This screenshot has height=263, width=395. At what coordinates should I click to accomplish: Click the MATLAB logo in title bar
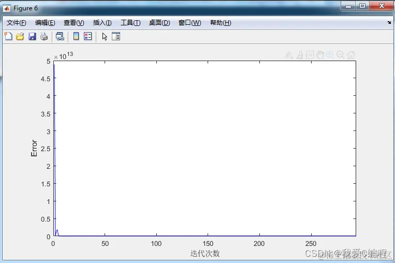pyautogui.click(x=7, y=9)
